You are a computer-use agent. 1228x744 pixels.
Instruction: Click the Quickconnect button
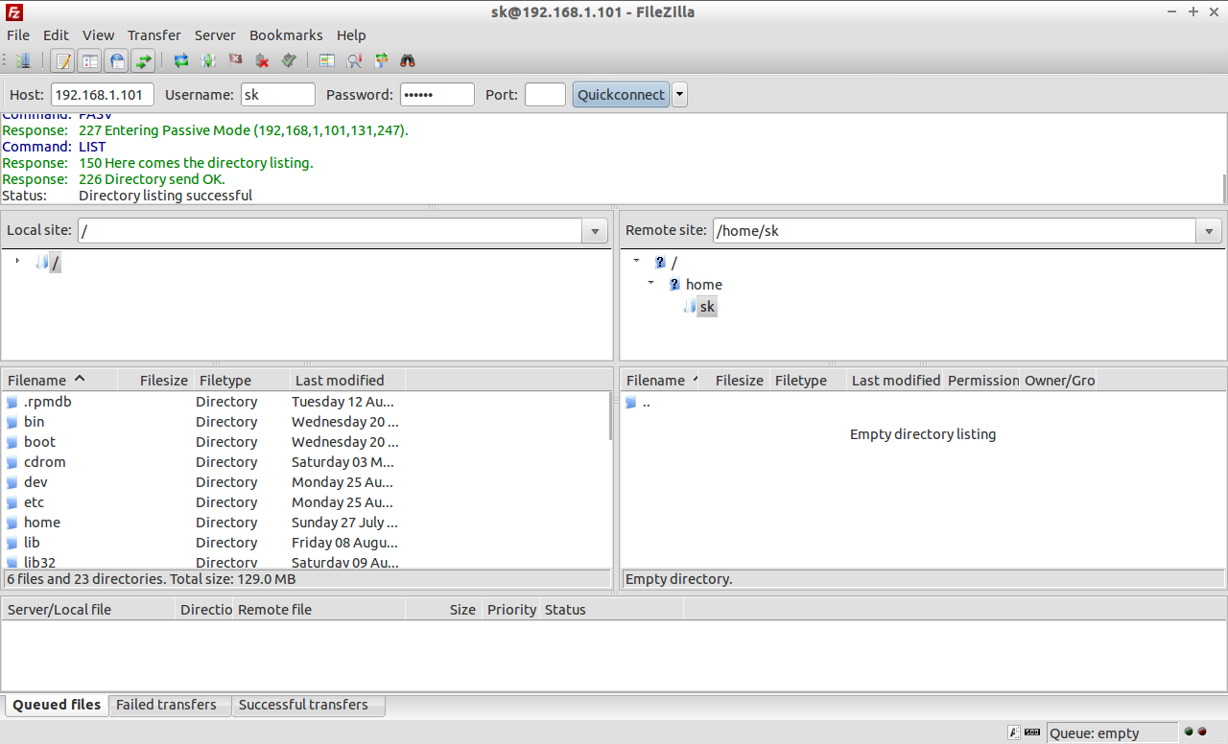pos(621,94)
